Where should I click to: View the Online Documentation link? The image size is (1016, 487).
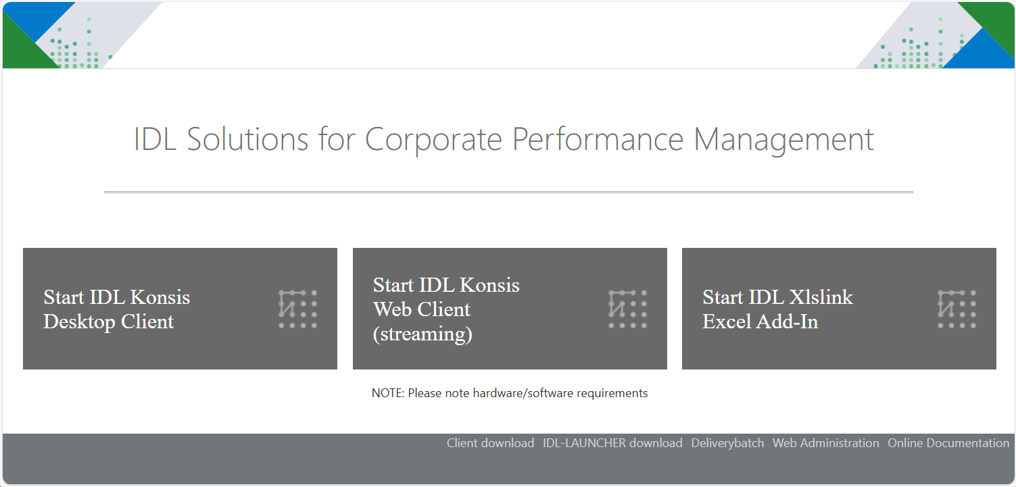pyautogui.click(x=948, y=443)
